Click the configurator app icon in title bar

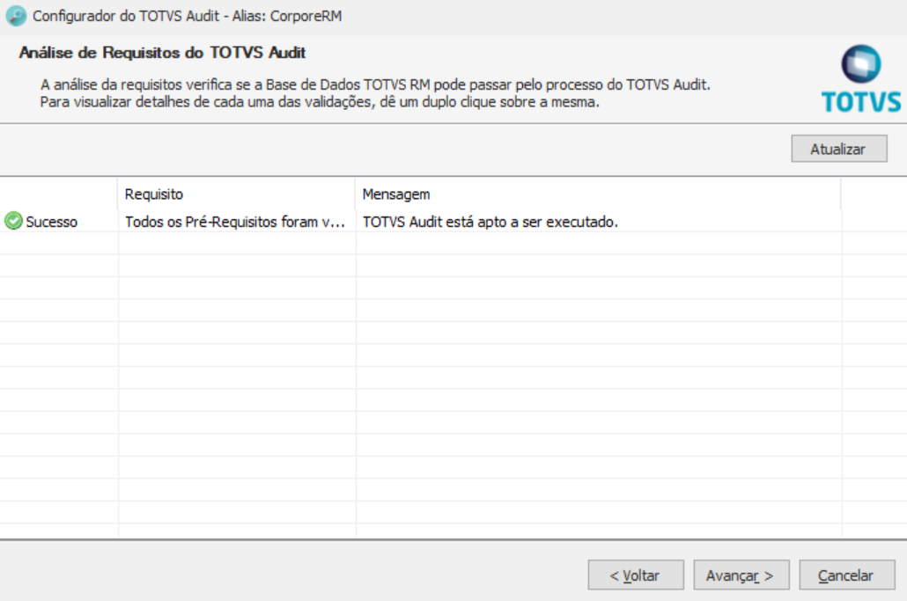[x=16, y=16]
